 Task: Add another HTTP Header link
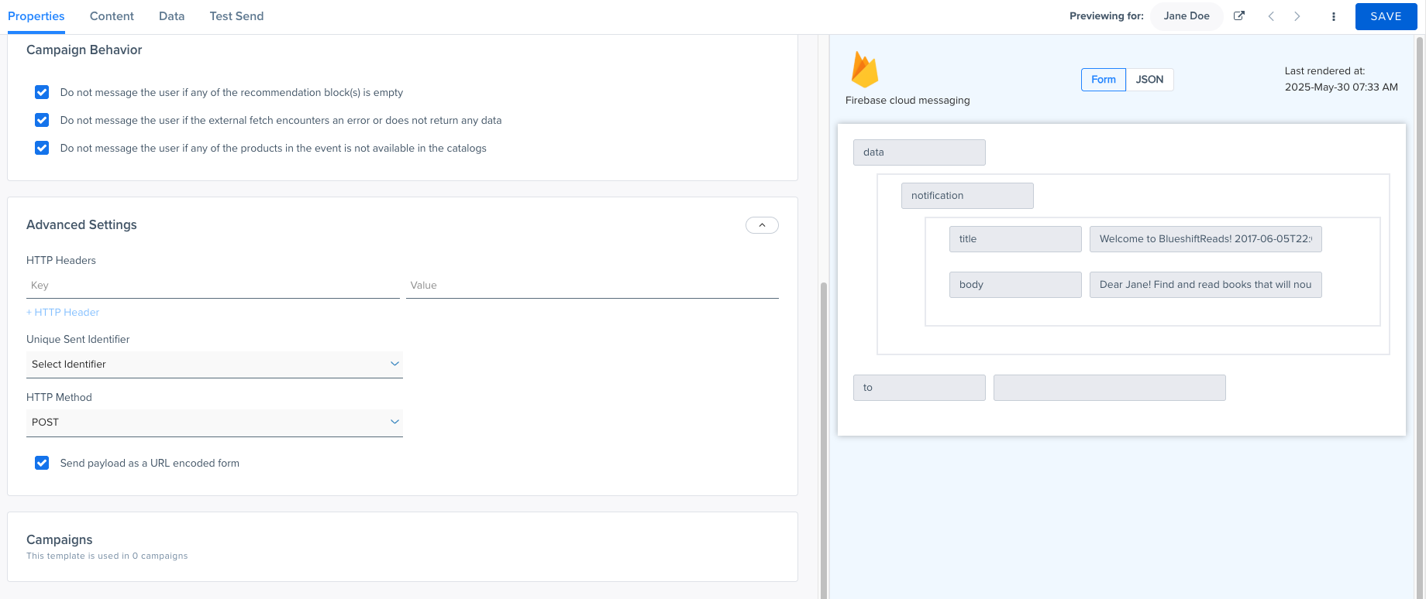[63, 312]
